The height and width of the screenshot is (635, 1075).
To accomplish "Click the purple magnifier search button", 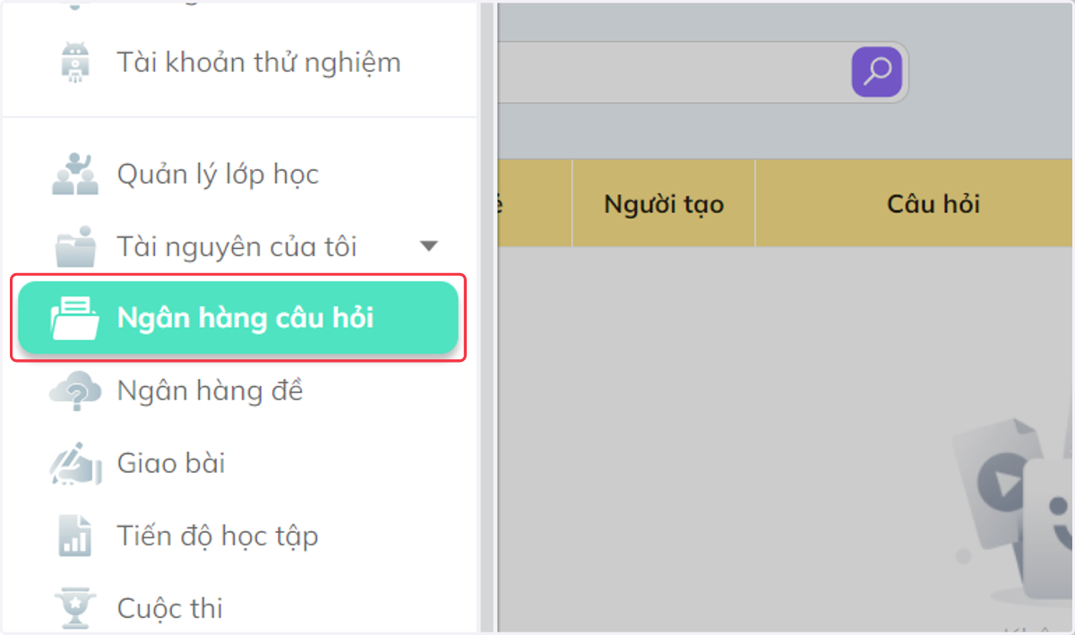I will click(877, 72).
